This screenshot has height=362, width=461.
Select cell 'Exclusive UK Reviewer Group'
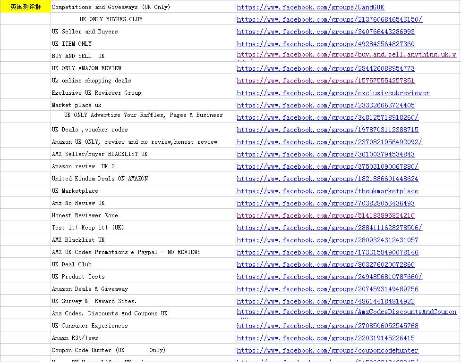click(143, 92)
